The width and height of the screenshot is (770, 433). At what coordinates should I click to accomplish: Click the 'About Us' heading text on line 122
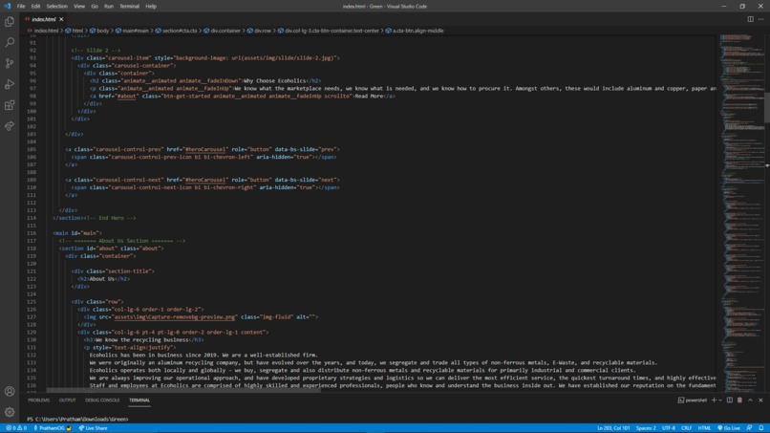[x=102, y=279]
